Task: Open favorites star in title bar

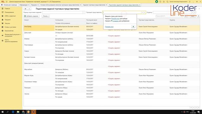Action: click(164, 2)
